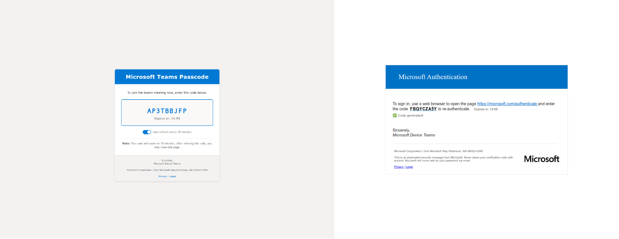Click 'To join the teams meeting now' instruction
Viewport: 619px width, 239px height.
point(167,93)
